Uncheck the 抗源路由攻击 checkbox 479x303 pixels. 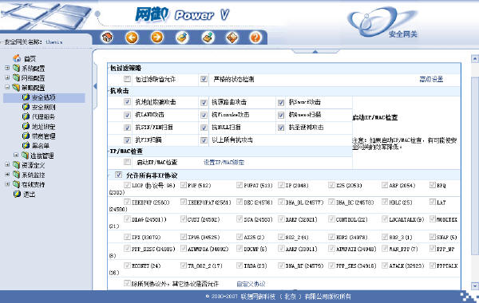(204, 102)
